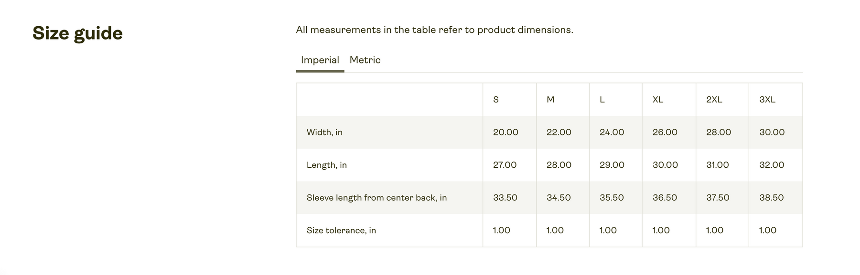Viewport: 860px width, 275px height.
Task: Click the 20.00 width cell for S
Action: 505,132
